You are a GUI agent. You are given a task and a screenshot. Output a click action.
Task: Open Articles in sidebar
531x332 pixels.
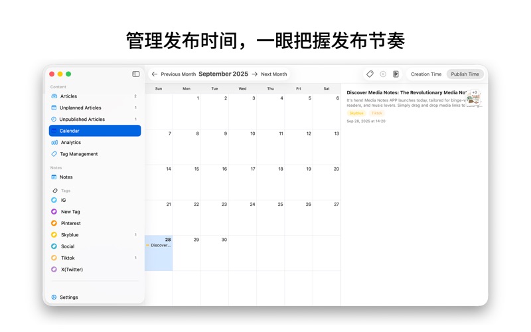pos(95,96)
